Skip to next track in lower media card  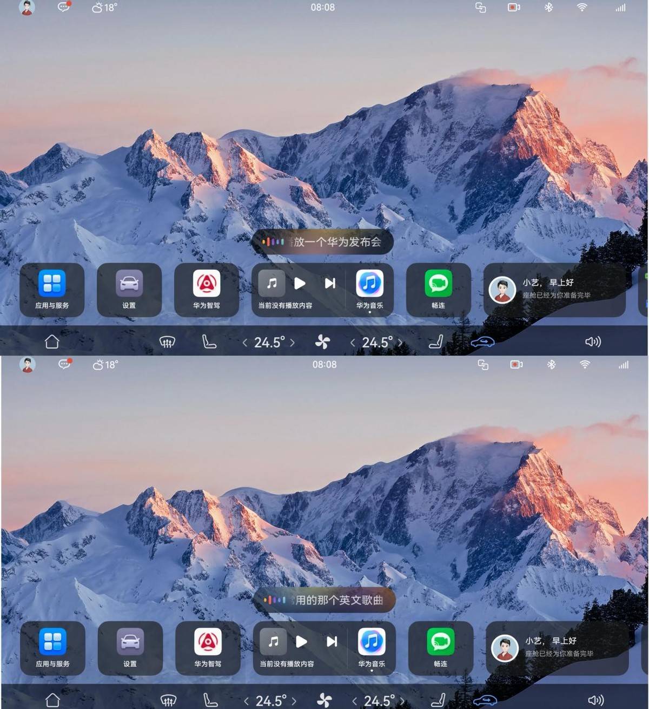[x=332, y=641]
